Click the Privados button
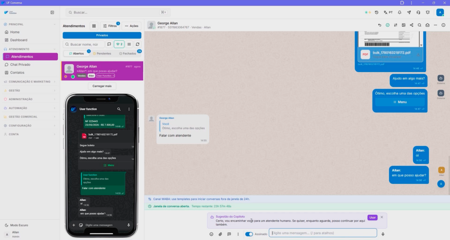This screenshot has width=450, height=240. pos(102,35)
